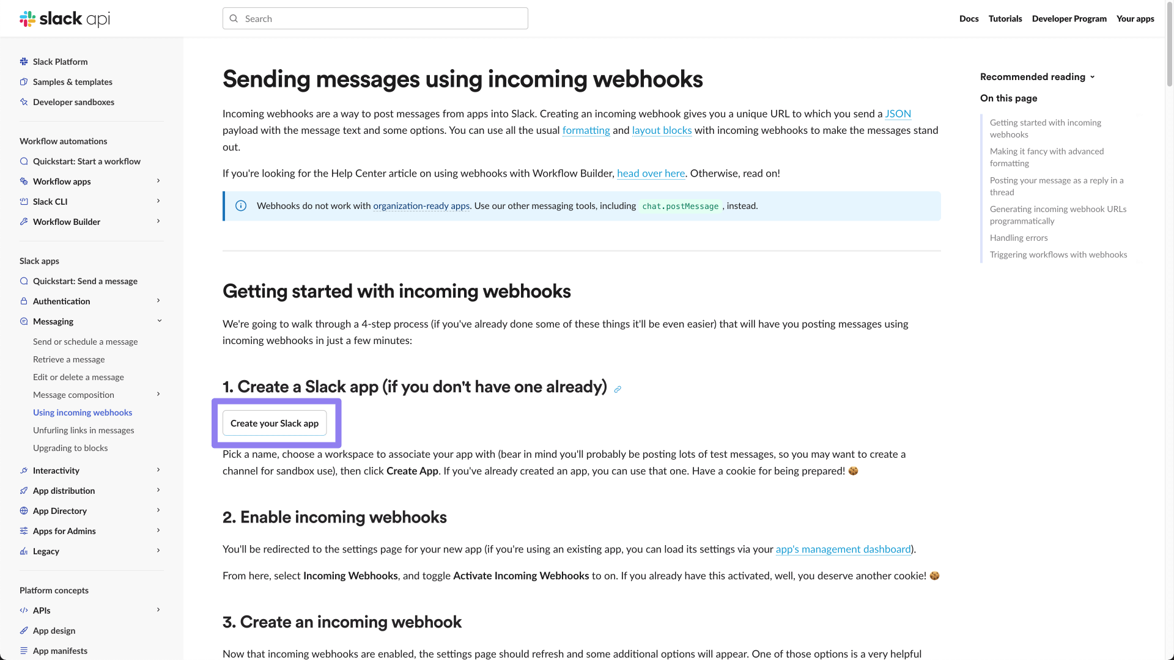Click the App distribution icon
This screenshot has width=1174, height=660.
[23, 490]
